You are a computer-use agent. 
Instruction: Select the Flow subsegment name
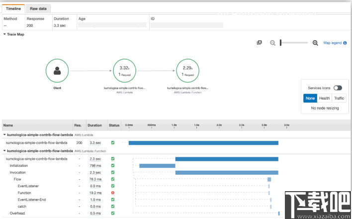pyautogui.click(x=17, y=179)
